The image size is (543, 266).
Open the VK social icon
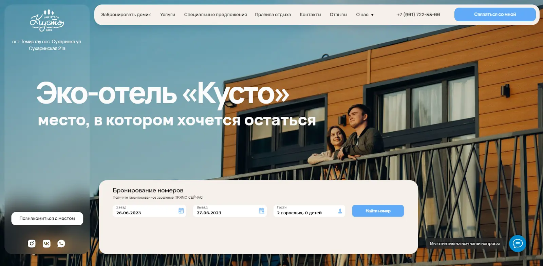click(46, 243)
